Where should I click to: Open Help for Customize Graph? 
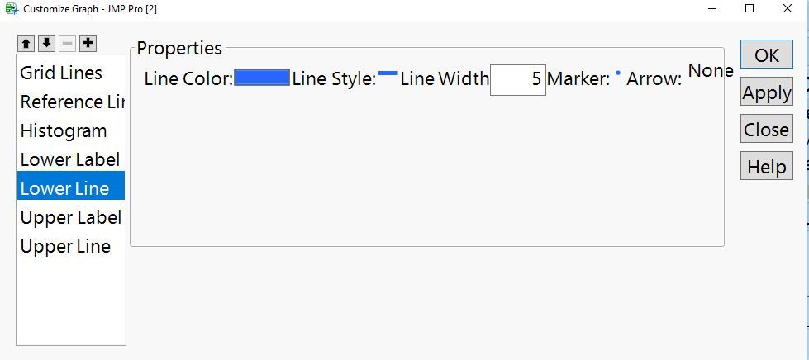(766, 167)
